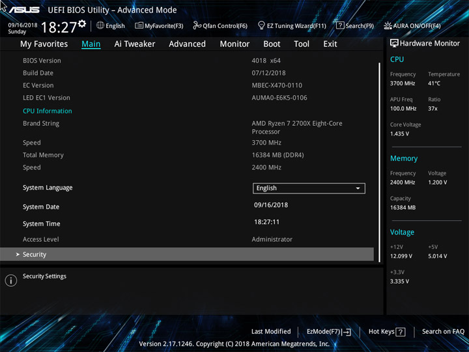Go to the Monitor tab

click(x=234, y=44)
